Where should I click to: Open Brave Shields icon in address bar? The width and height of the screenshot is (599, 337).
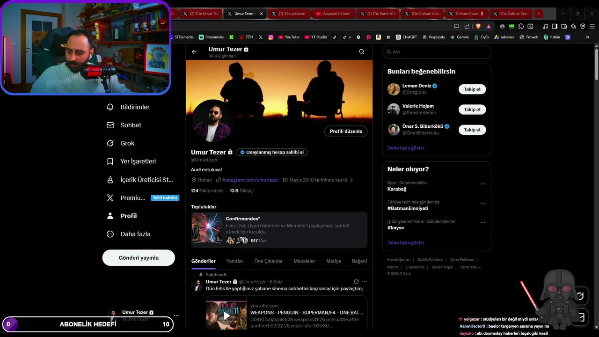(478, 26)
